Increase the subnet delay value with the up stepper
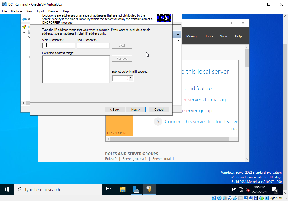Image resolution: width=288 pixels, height=201 pixels. pos(131,77)
